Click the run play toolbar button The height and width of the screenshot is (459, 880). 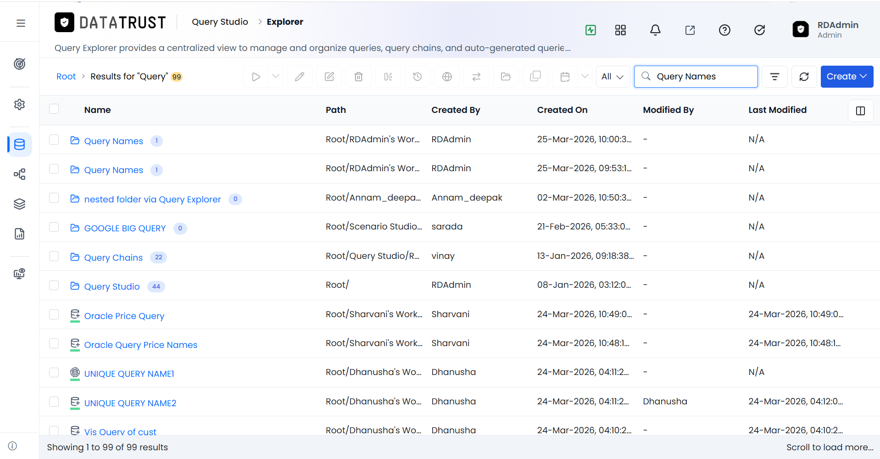(x=256, y=77)
